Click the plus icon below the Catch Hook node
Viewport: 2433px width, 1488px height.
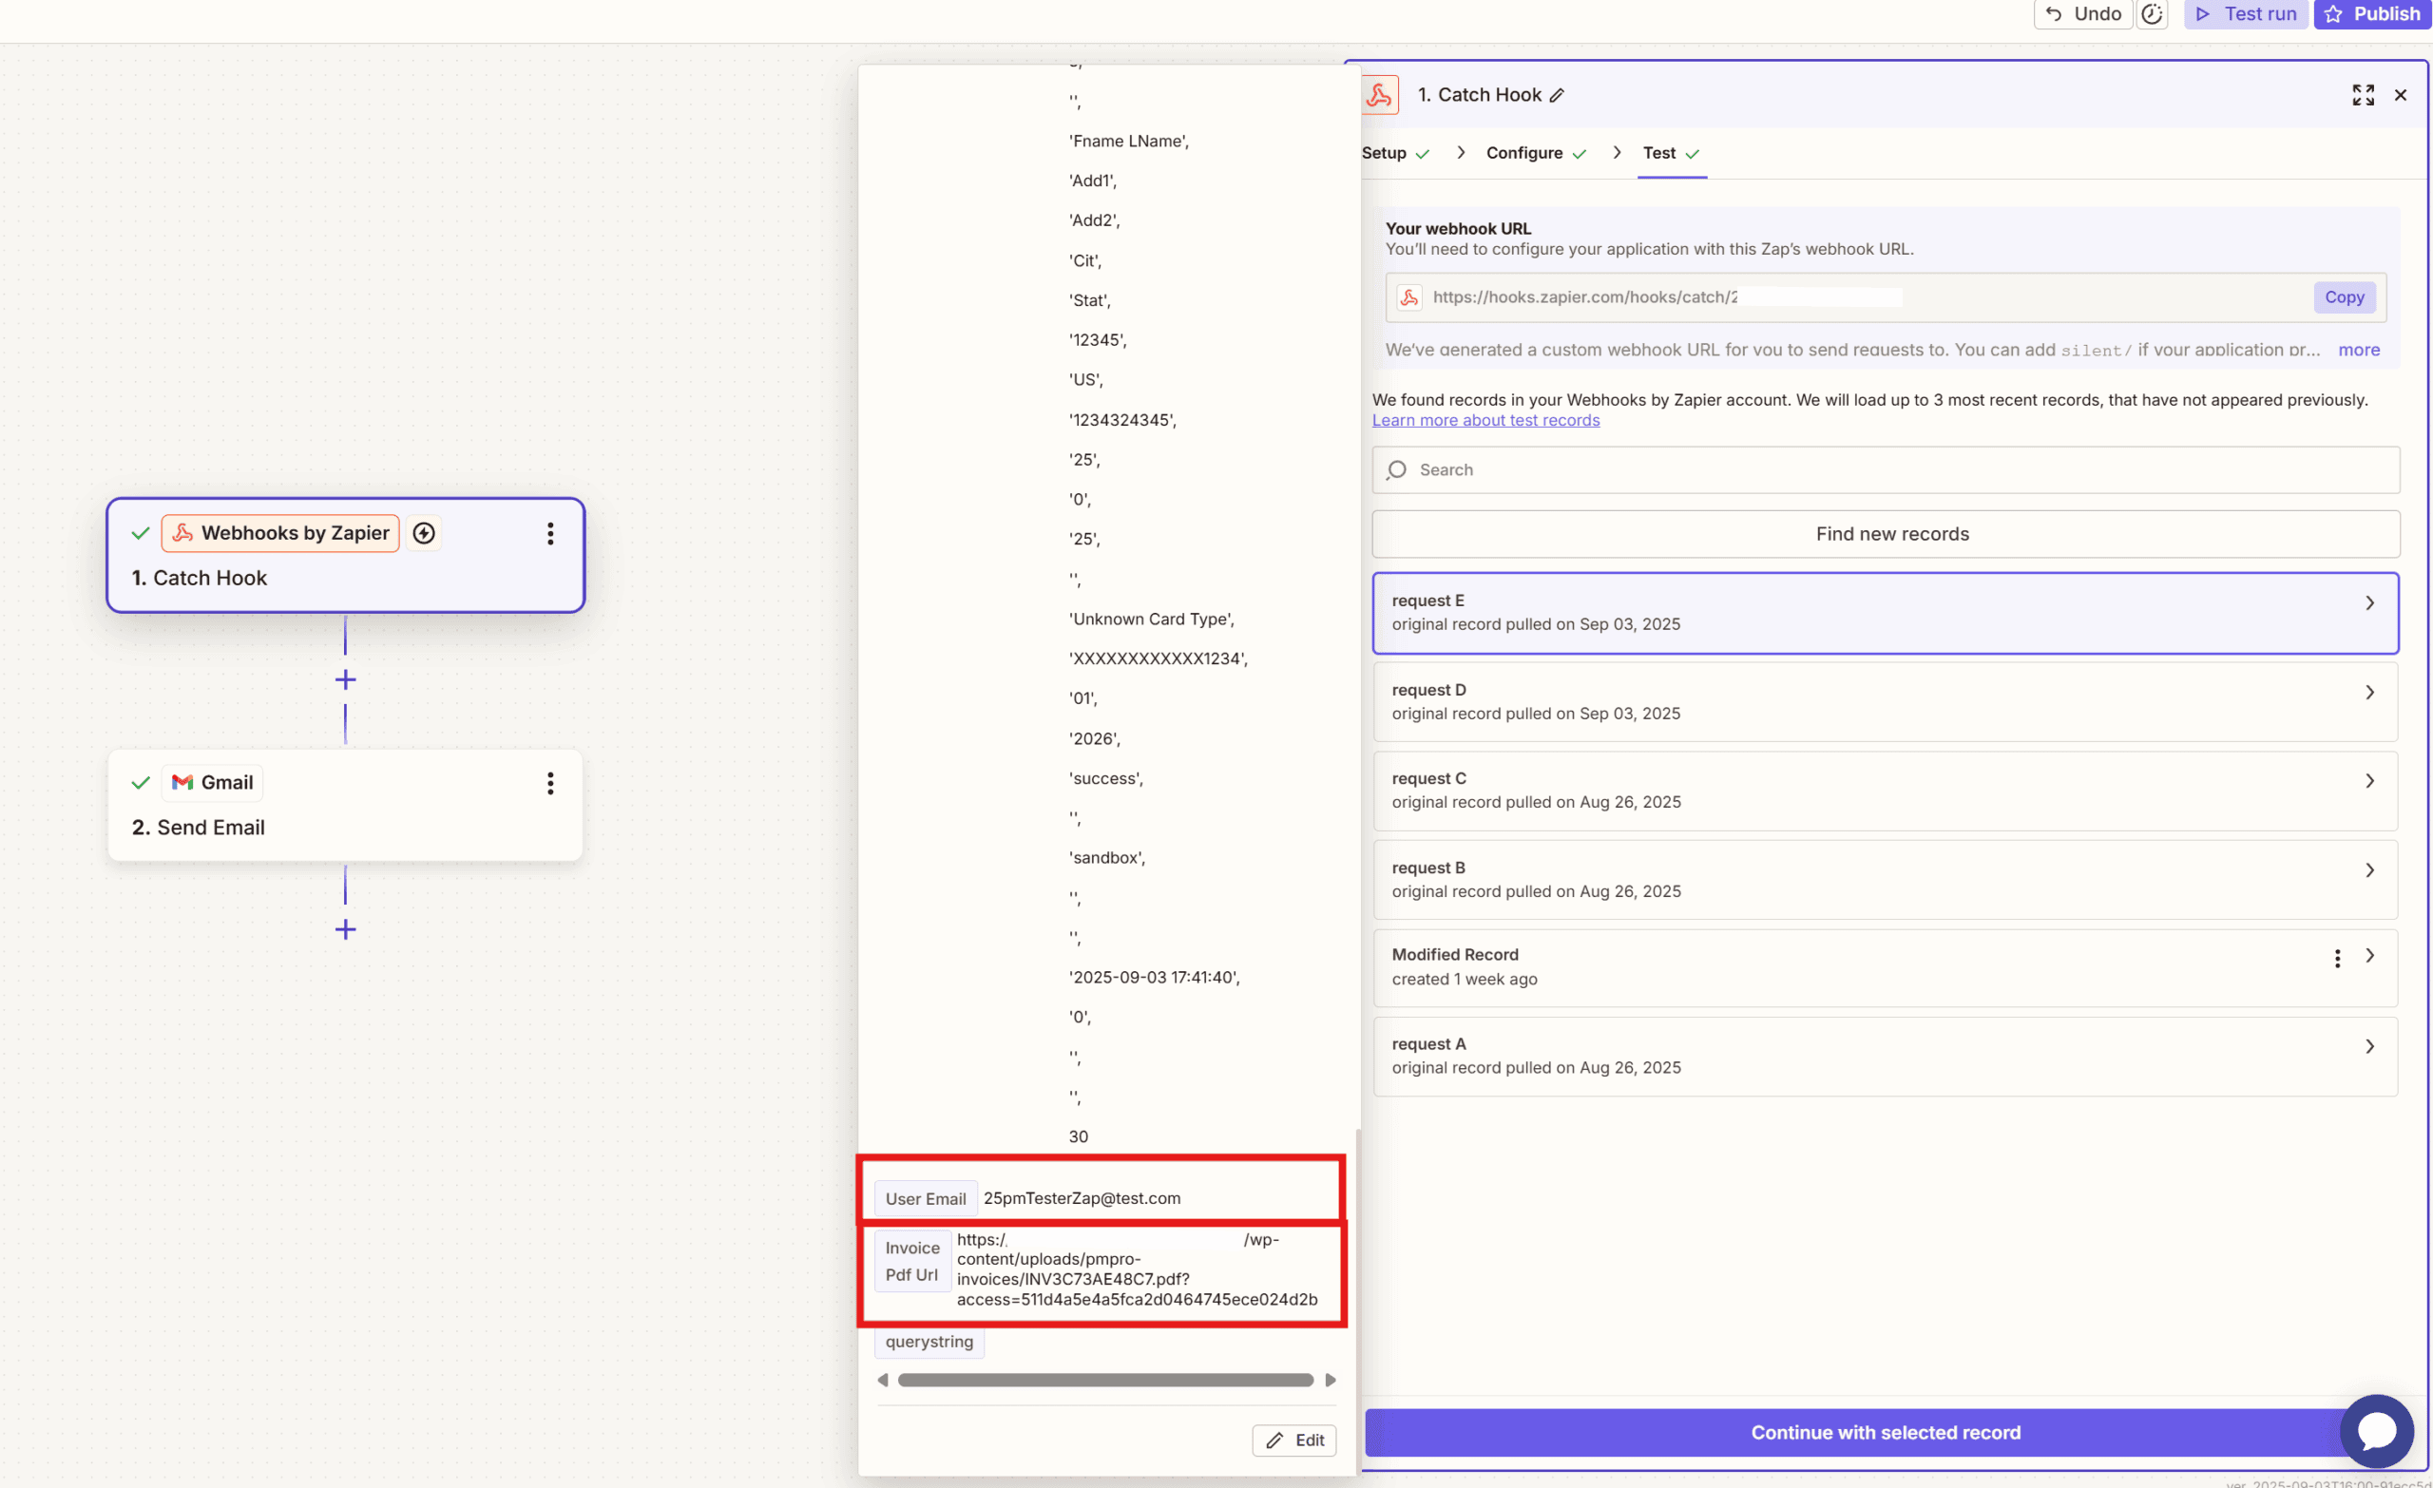[x=345, y=678]
